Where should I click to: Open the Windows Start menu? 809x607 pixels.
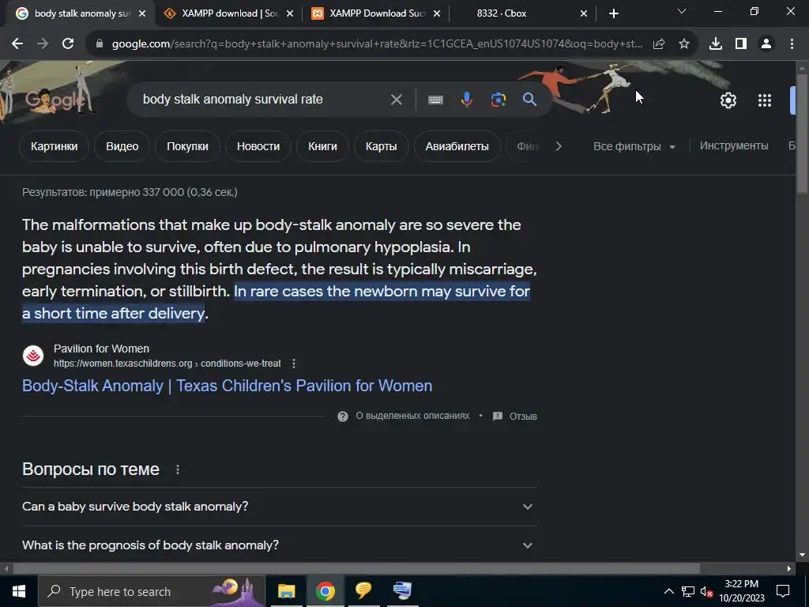pyautogui.click(x=19, y=591)
